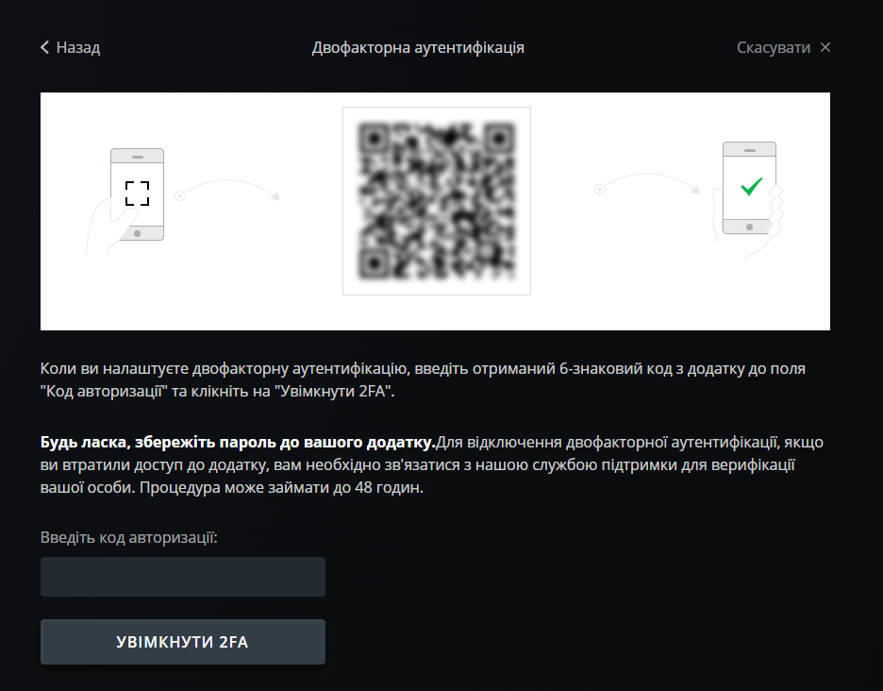The height and width of the screenshot is (691, 883).
Task: Cancel setup via Скасувати text
Action: click(x=774, y=47)
